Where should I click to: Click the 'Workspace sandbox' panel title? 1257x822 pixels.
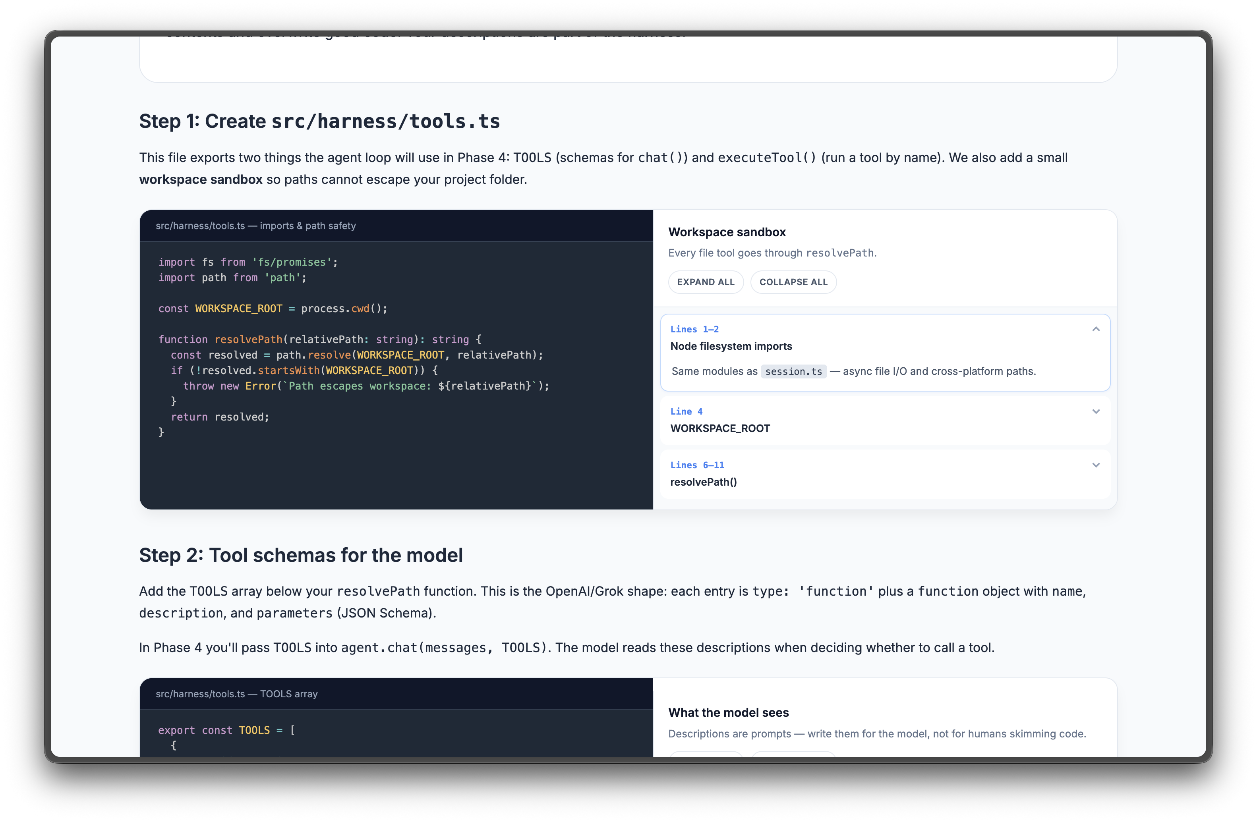pyautogui.click(x=727, y=232)
